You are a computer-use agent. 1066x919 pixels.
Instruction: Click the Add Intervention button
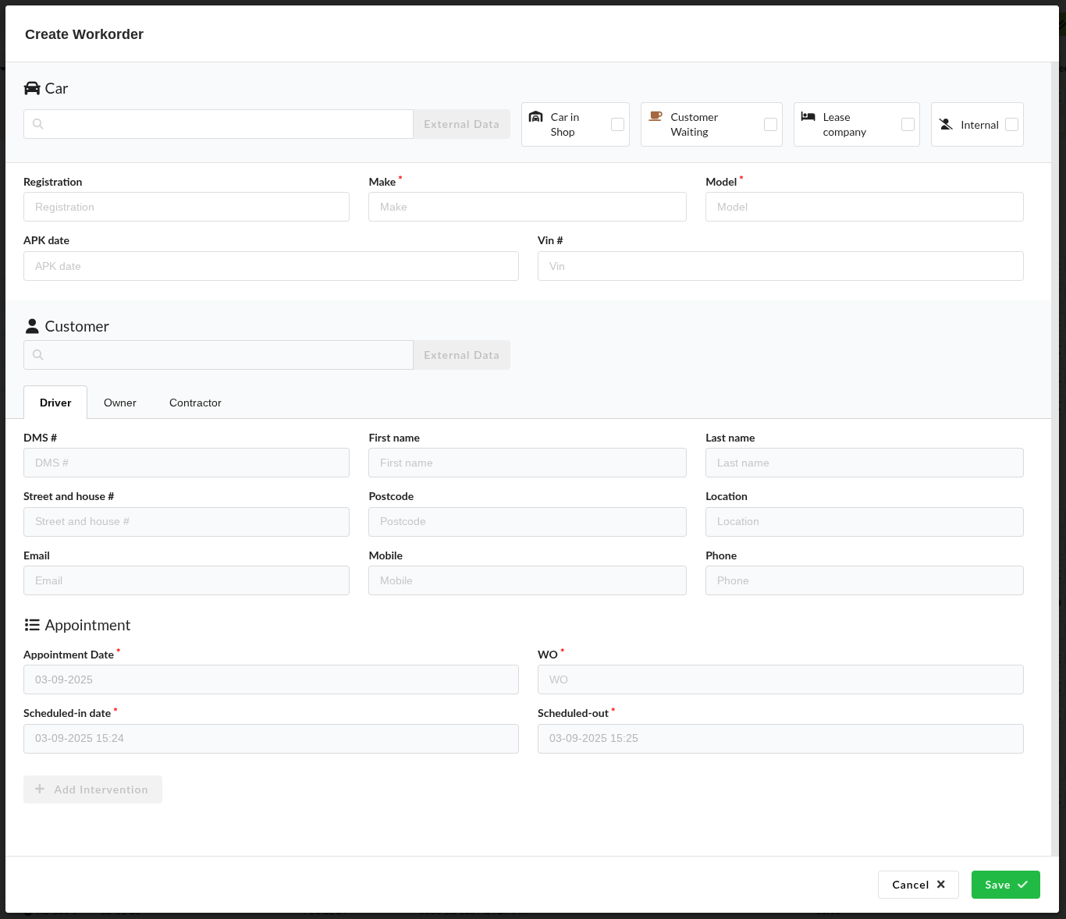[x=93, y=789]
